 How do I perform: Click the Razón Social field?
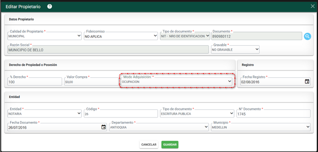point(108,50)
